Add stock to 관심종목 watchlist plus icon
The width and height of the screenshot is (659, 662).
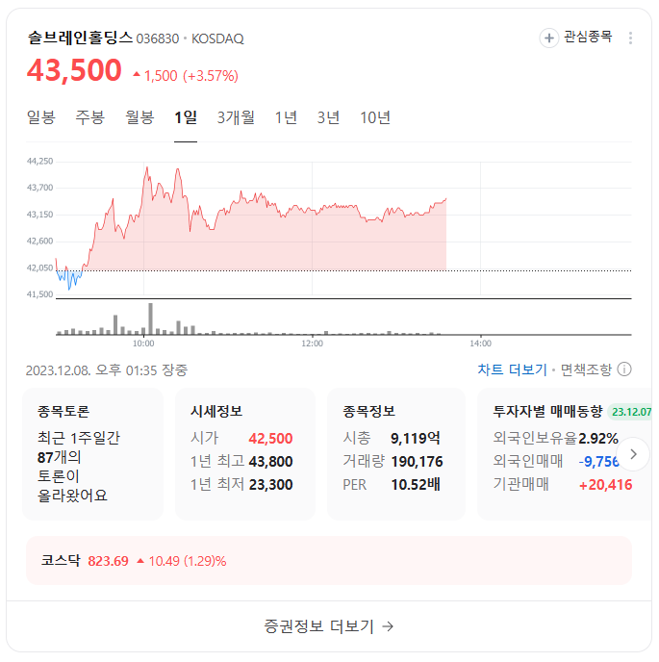pyautogui.click(x=548, y=38)
